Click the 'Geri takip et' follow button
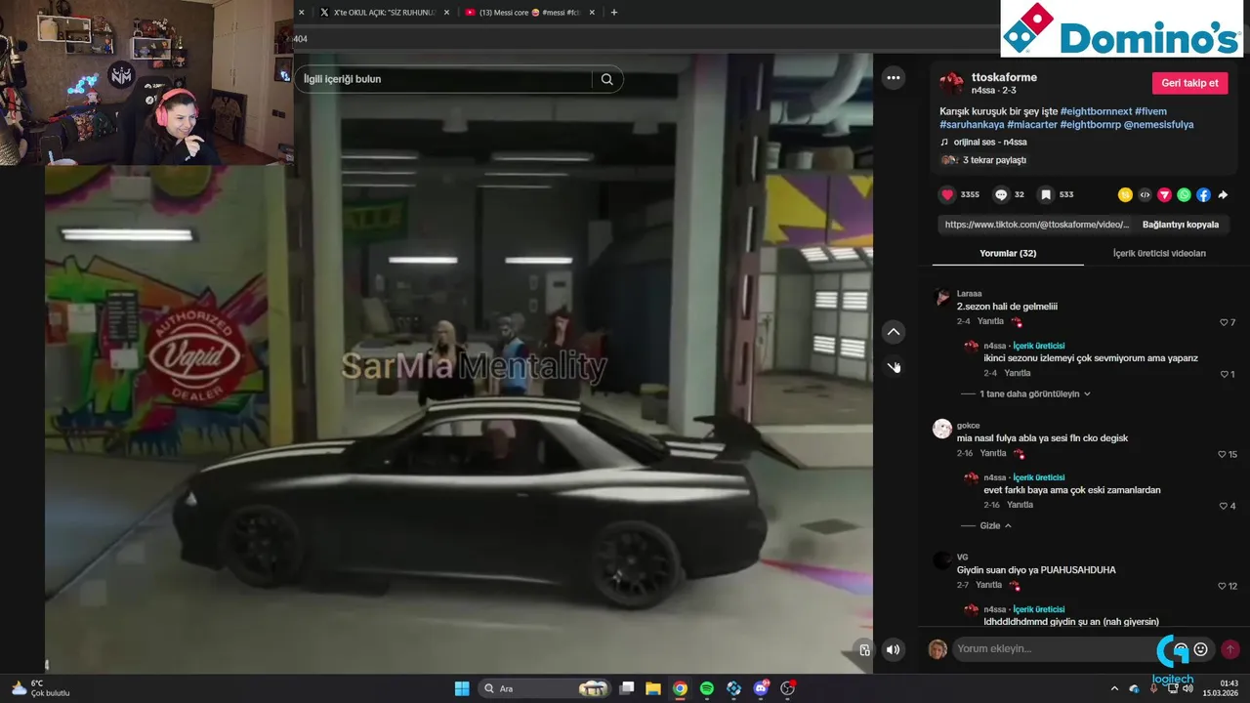The height and width of the screenshot is (703, 1250). coord(1189,83)
